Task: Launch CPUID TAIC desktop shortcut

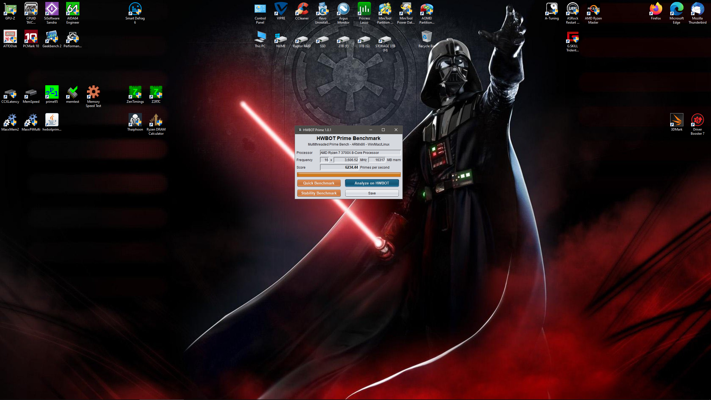Action: click(x=31, y=13)
